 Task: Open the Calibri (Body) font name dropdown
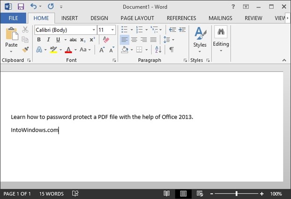point(94,30)
